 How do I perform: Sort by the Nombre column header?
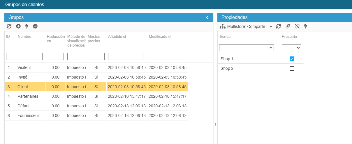[x=24, y=37]
